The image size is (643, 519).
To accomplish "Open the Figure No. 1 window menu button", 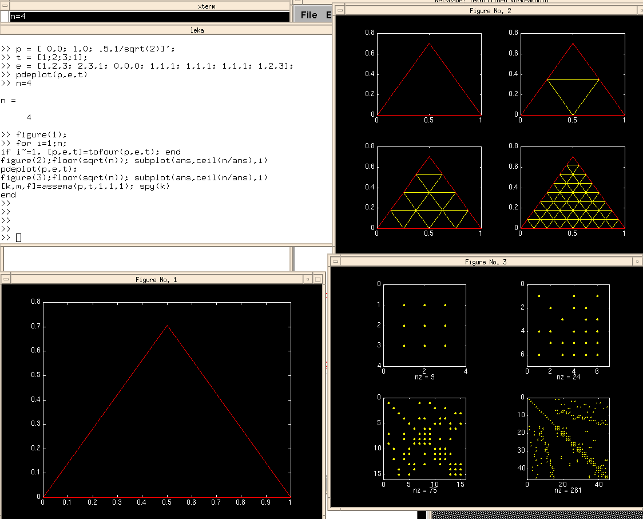I will (x=6, y=279).
